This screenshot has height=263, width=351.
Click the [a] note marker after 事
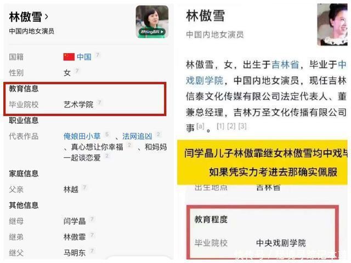click(x=200, y=127)
